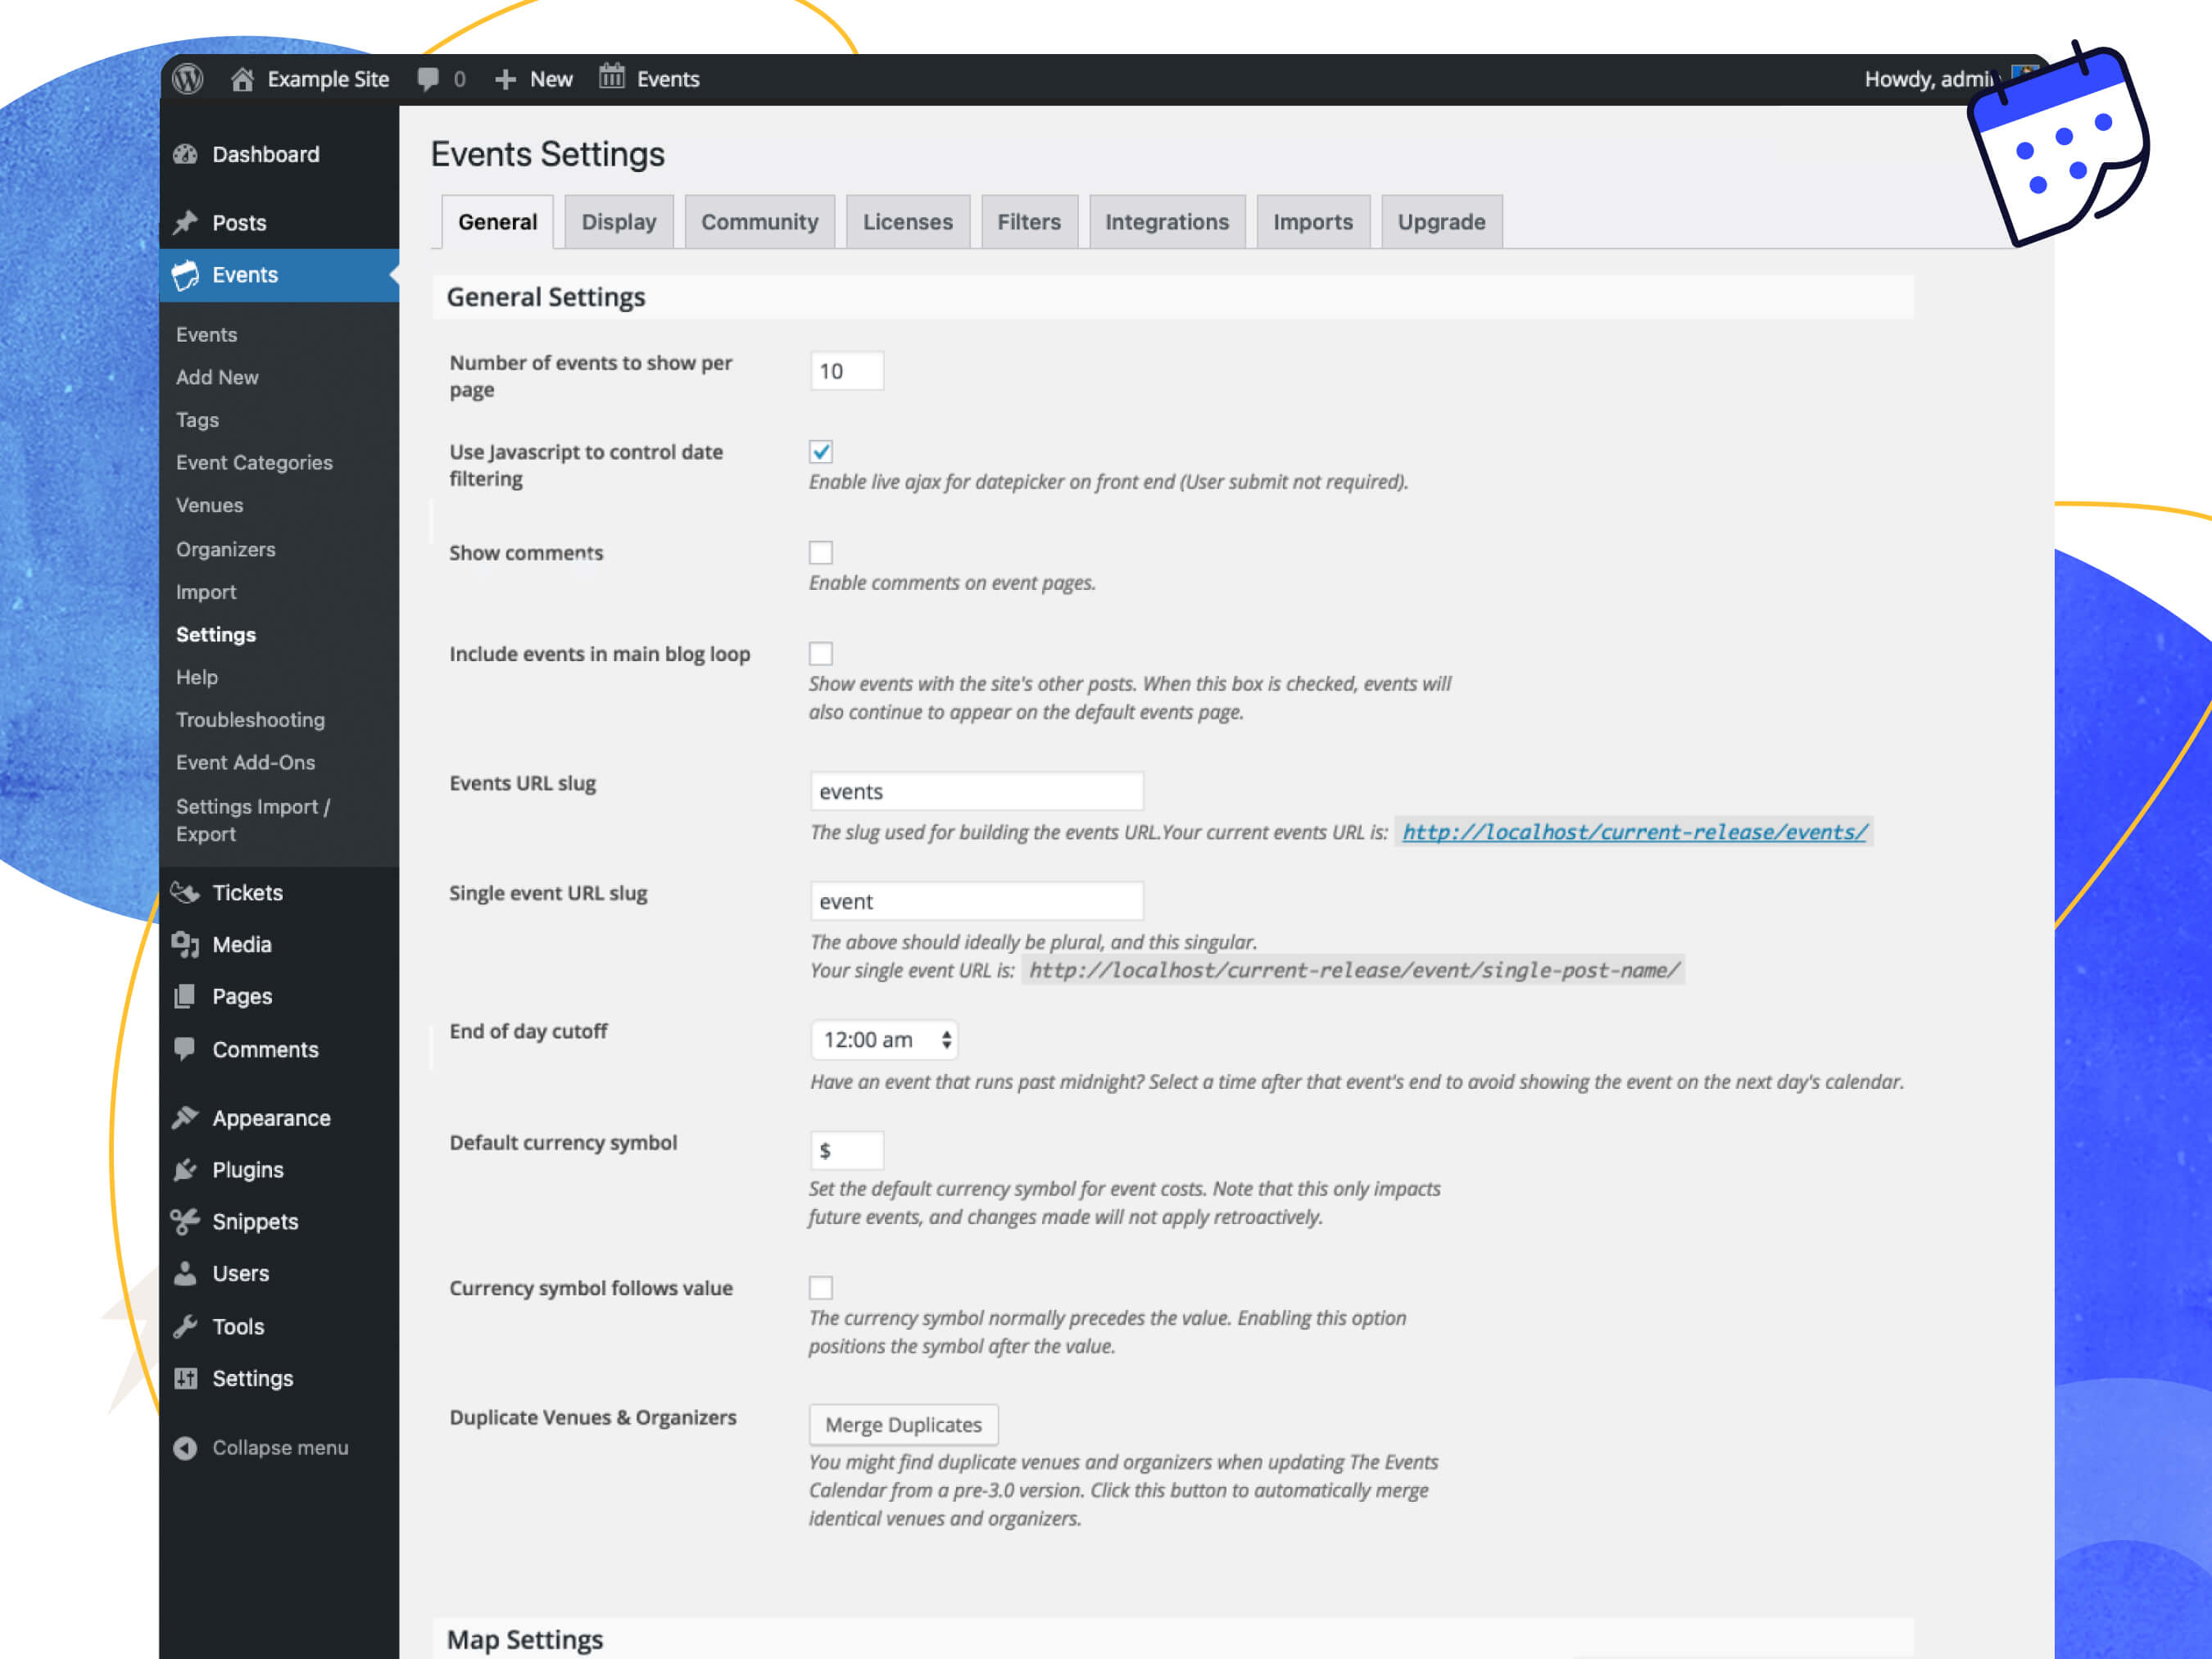Click the Events URL slug input field
This screenshot has height=1659, width=2212.
(976, 791)
